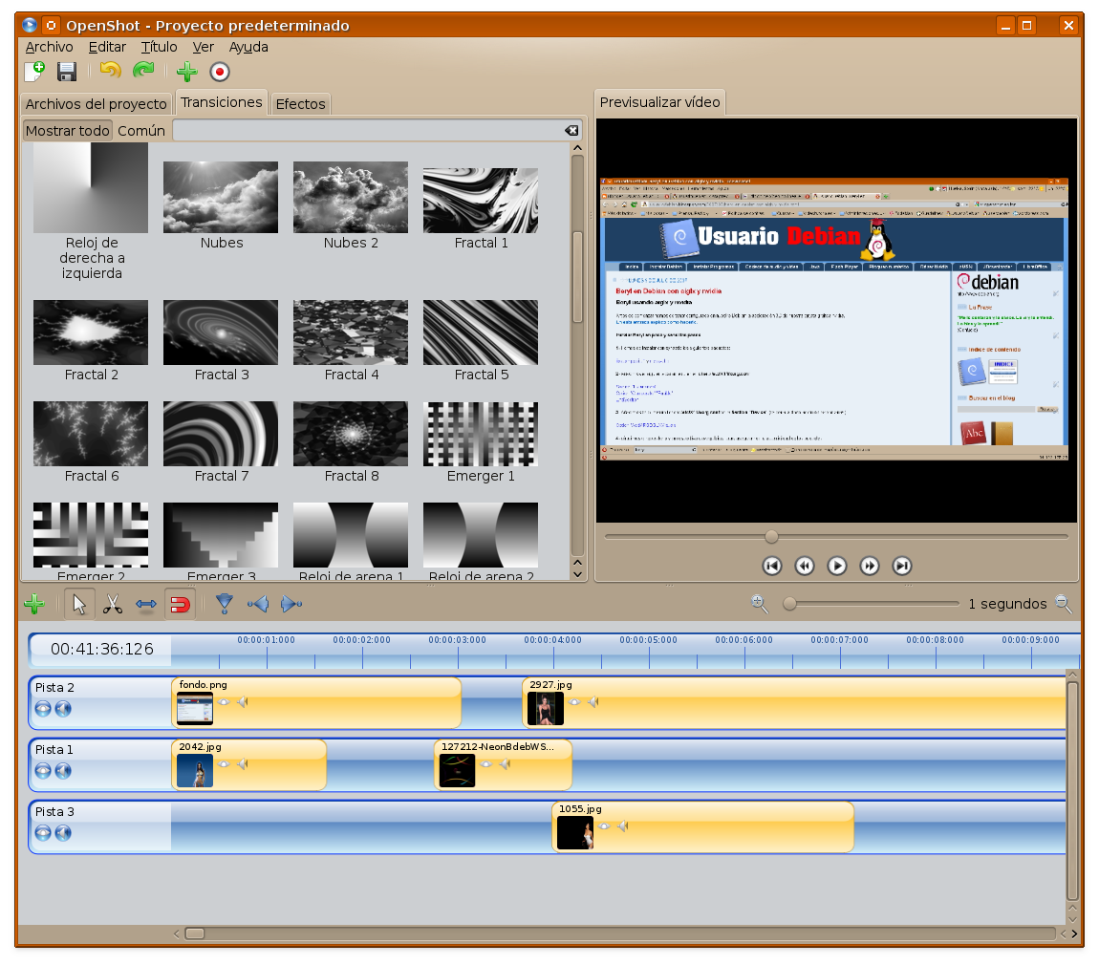Select the Fractal 3 transition thumbnail
This screenshot has height=965, width=1099.
click(221, 332)
